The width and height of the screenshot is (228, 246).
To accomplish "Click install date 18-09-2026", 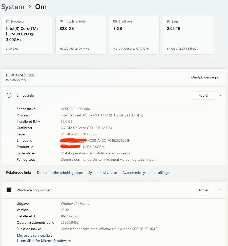I will [x=69, y=216].
